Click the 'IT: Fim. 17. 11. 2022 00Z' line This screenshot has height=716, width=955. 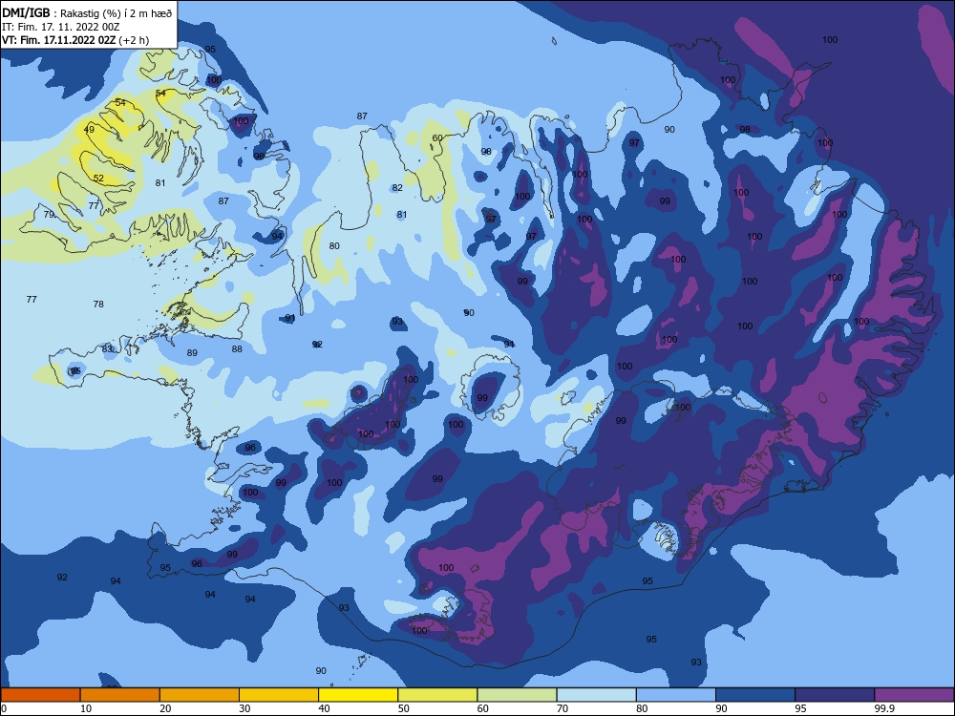click(x=61, y=27)
